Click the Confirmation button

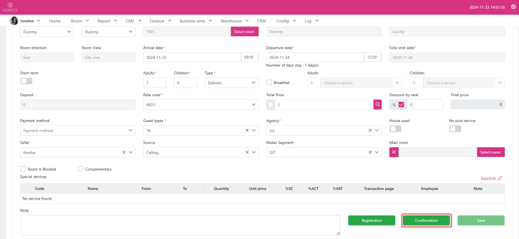426,220
